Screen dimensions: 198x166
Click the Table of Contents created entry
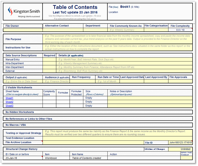(86, 158)
